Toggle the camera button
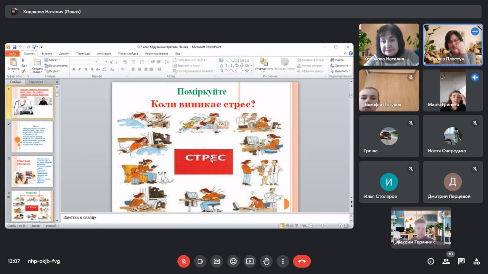This screenshot has height=274, width=488. 200,261
